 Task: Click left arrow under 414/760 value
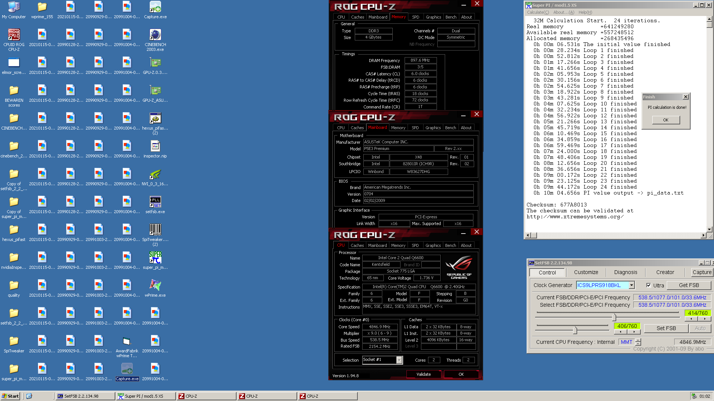tap(691, 319)
